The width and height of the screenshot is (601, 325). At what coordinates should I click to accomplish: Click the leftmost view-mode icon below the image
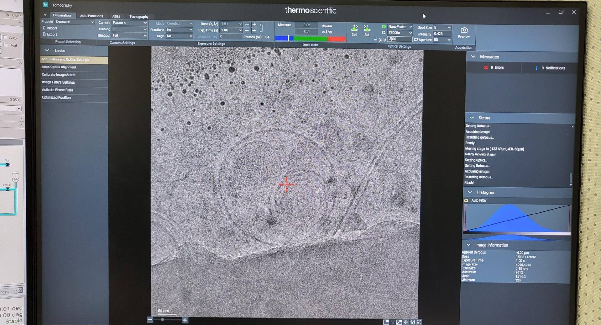pyautogui.click(x=386, y=322)
